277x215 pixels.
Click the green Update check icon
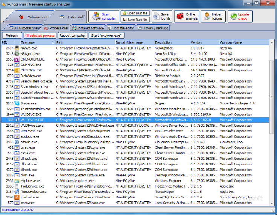pyautogui.click(x=234, y=16)
